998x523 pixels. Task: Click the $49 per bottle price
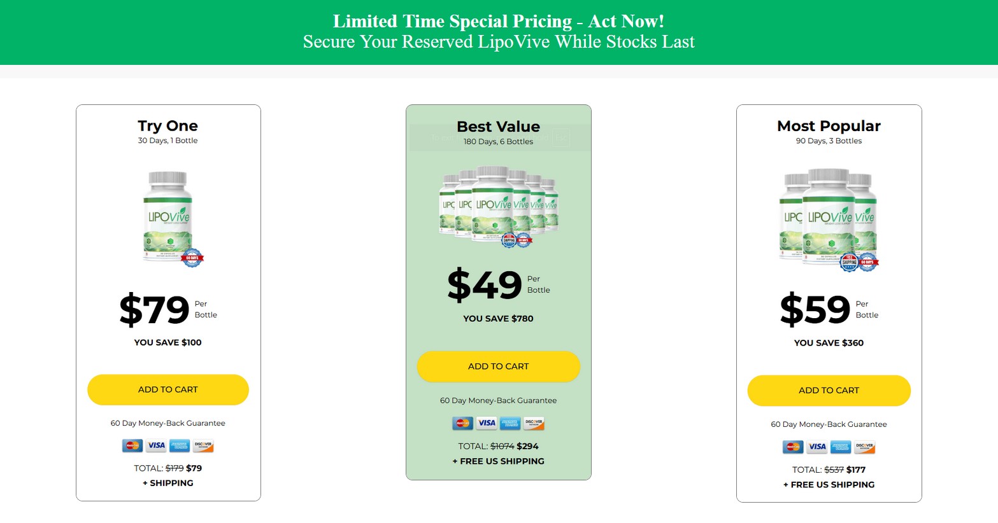tap(485, 285)
